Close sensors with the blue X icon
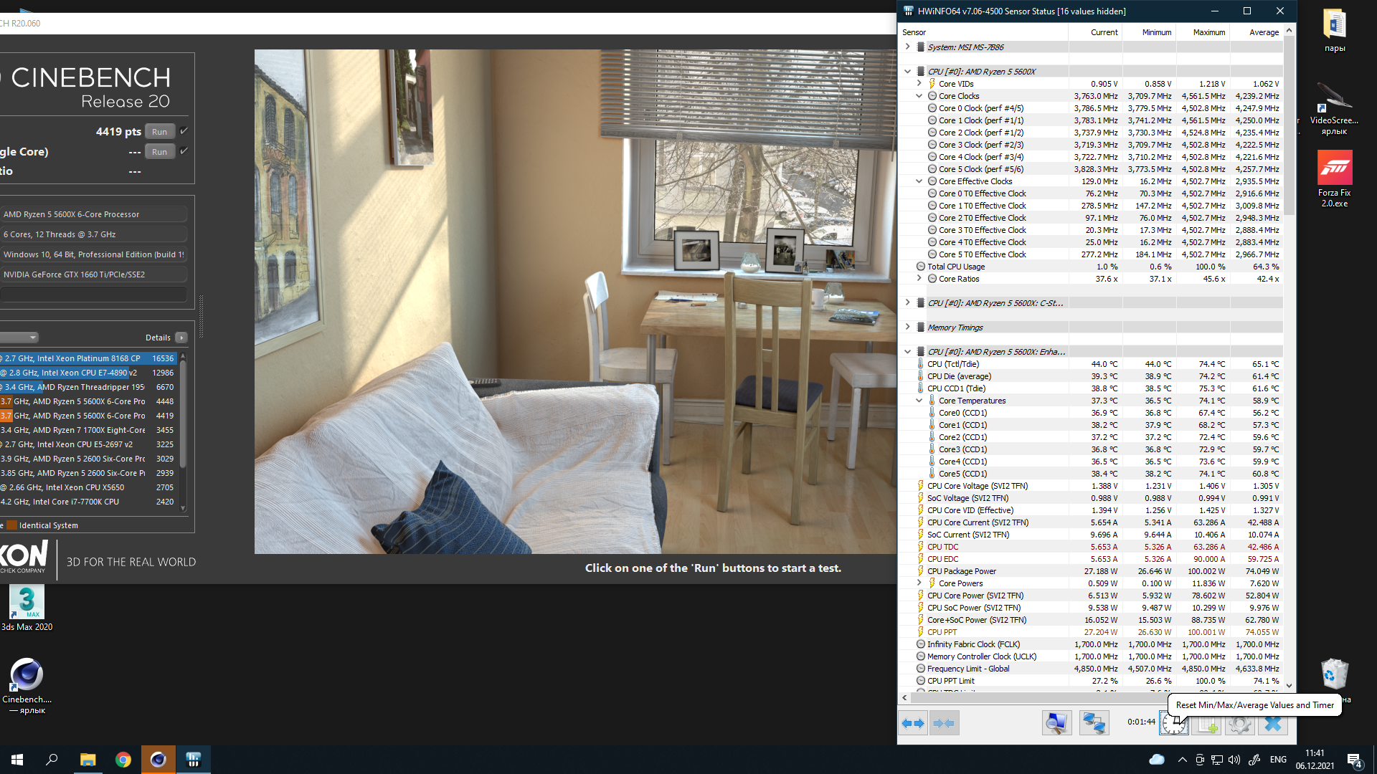 click(1272, 724)
